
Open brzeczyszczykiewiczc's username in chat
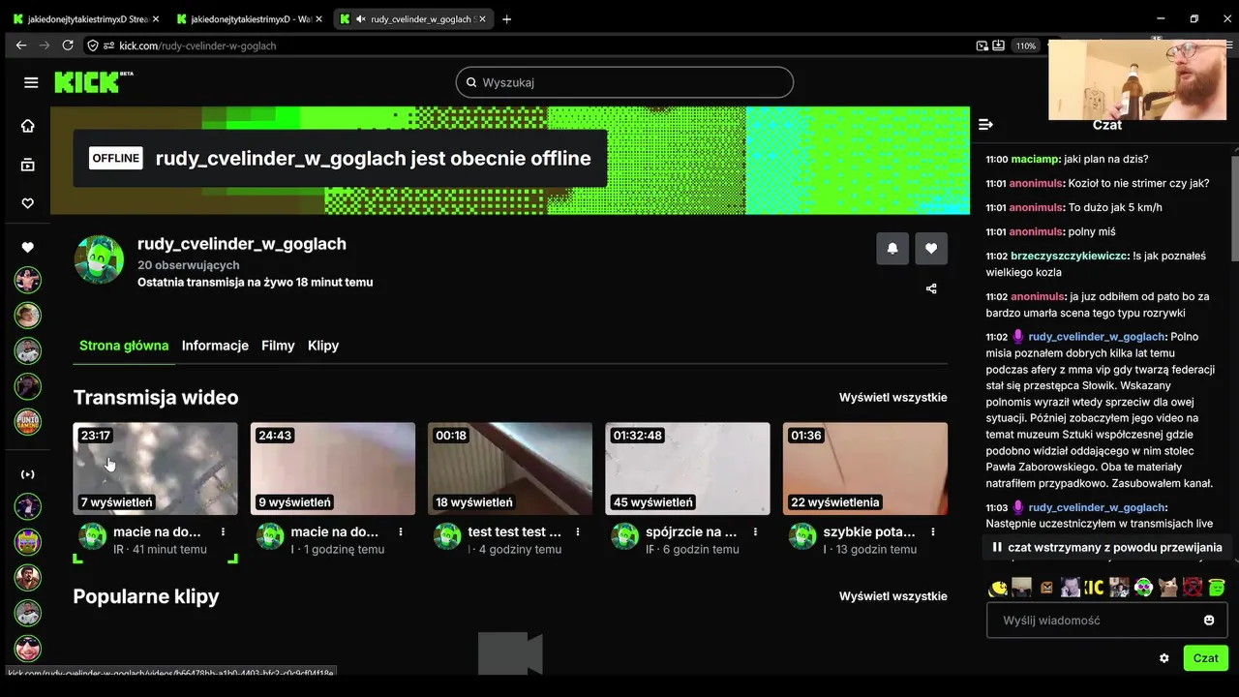[x=1070, y=256]
